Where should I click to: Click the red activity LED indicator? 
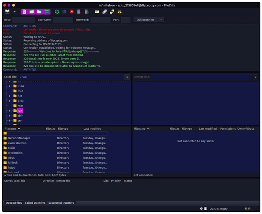[249, 209]
